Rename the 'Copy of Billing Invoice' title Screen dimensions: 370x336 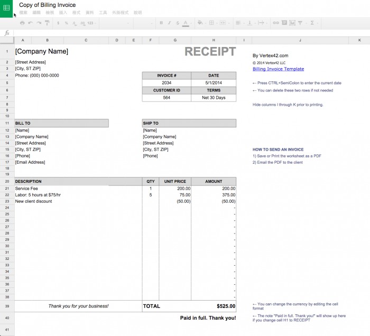pyautogui.click(x=48, y=5)
